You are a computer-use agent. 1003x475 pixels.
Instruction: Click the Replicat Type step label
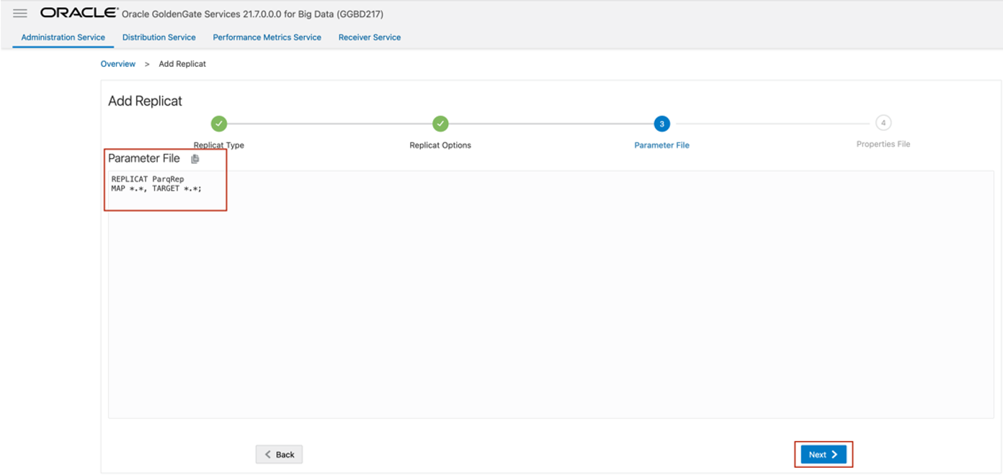click(219, 145)
